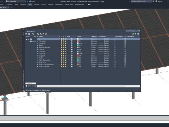Image resolution: width=169 pixels, height=127 pixels.
Task: Click Sign In link
Action: tap(160, 1)
